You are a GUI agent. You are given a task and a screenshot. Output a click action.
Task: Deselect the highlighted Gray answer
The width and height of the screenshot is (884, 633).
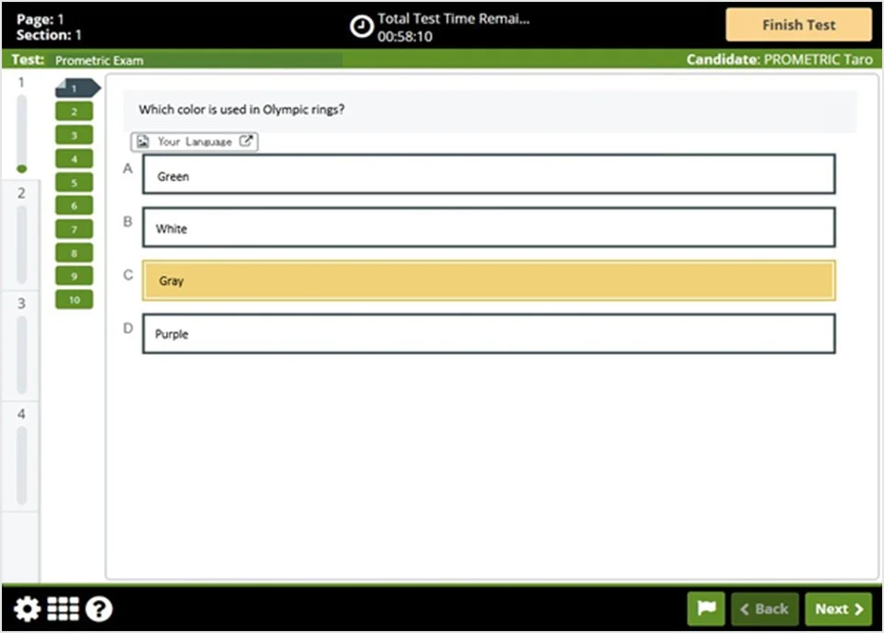point(488,281)
